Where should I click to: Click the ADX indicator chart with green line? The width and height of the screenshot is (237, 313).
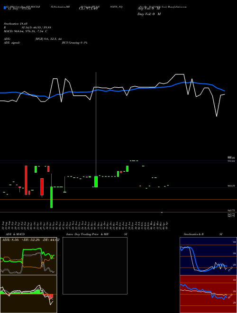28,256
